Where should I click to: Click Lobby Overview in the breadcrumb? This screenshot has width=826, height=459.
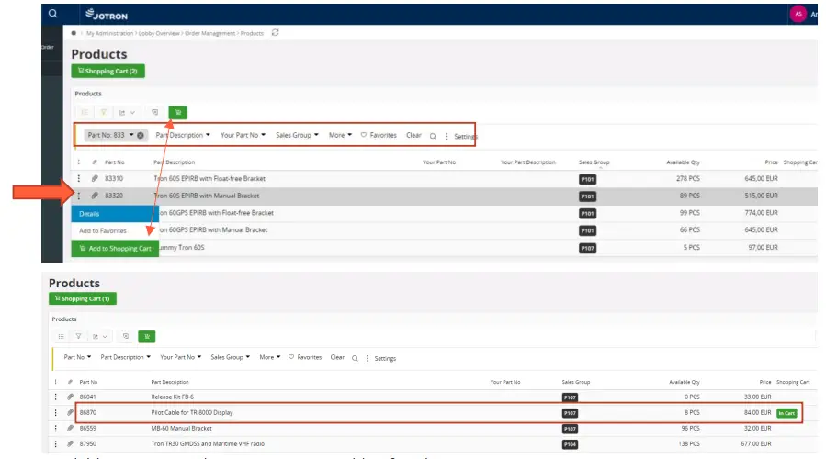159,33
